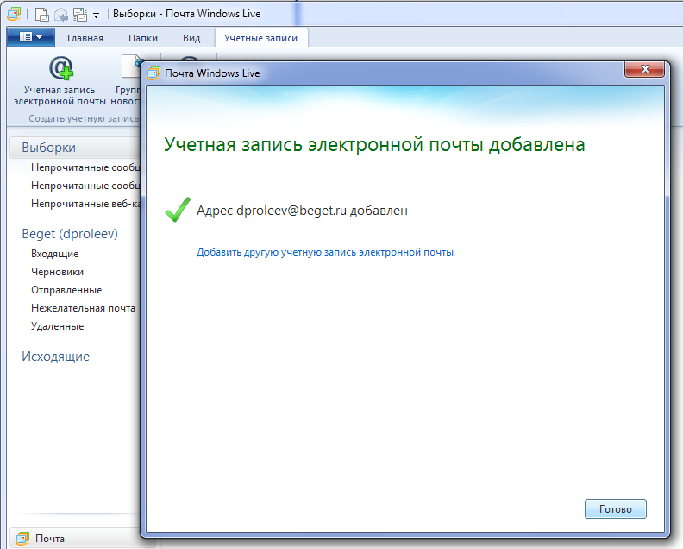
Task: Collapse the Beget (dproleev) account folder
Action: coord(69,233)
